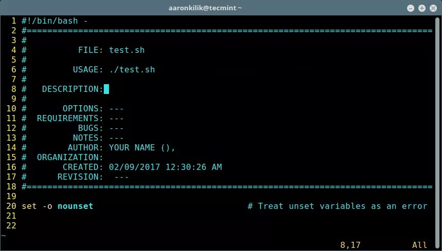Click YOUR NAME on the AUTHOR line
Viewport: 442px width, 251px height.
pyautogui.click(x=132, y=147)
